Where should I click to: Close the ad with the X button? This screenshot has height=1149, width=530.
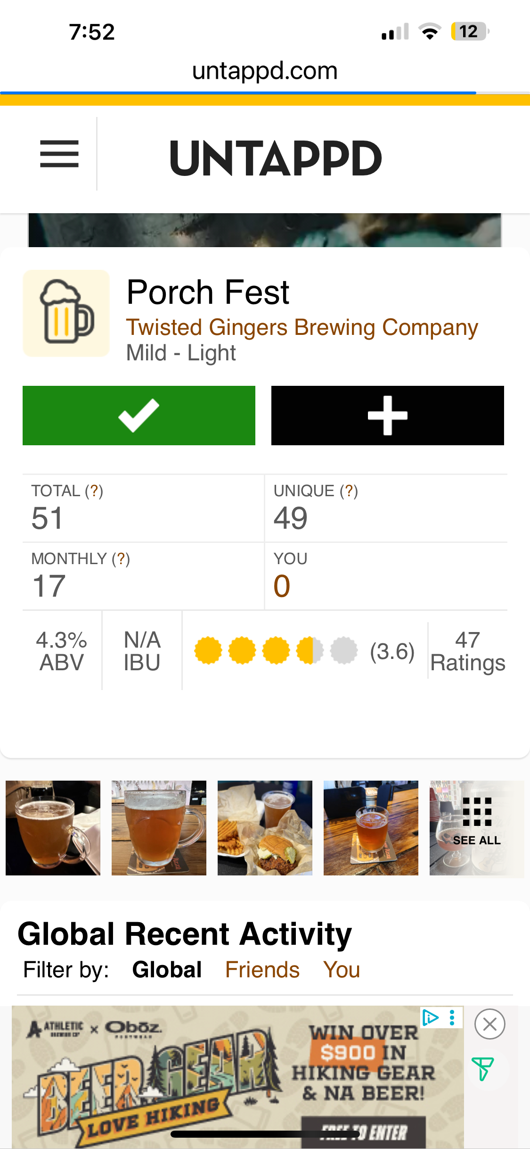(x=489, y=1024)
